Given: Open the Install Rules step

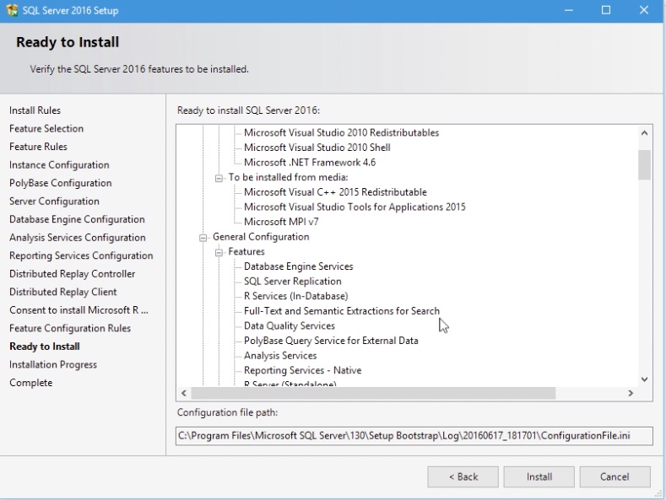Looking at the screenshot, I should (x=35, y=110).
